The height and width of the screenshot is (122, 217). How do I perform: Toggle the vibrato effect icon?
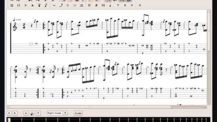[54, 5]
